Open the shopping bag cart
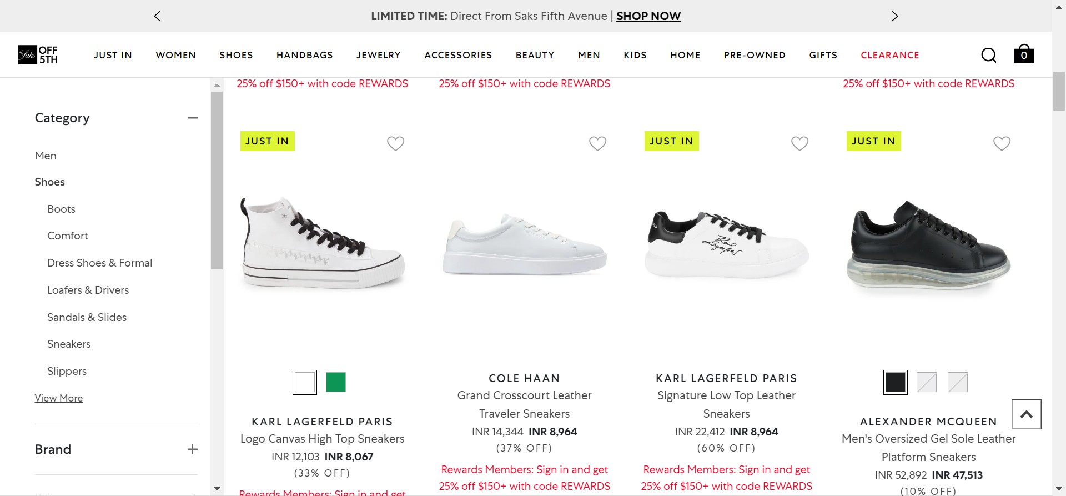 point(1024,54)
